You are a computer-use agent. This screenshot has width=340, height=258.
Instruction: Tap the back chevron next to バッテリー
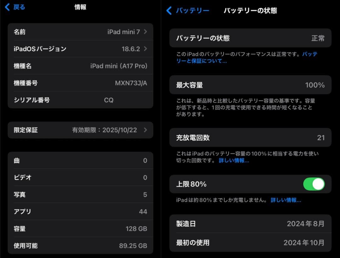169,10
